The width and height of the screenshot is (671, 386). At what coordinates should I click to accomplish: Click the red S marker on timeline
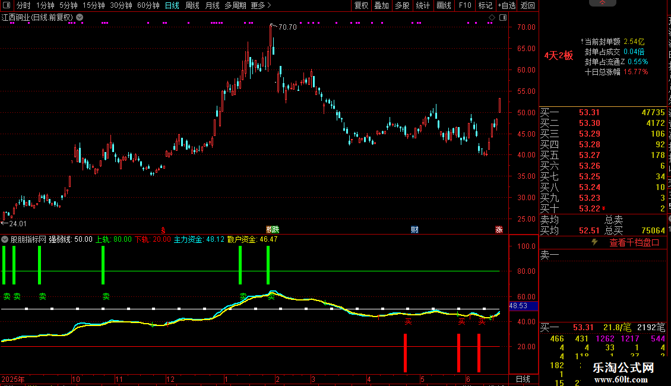tap(163, 230)
